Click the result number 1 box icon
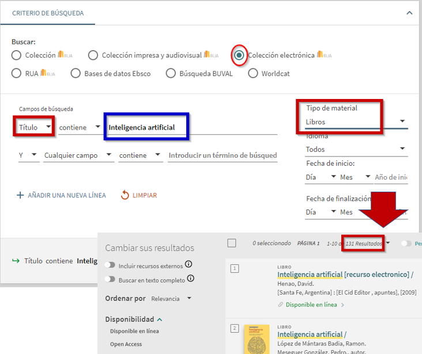Screen dimensions: 422x354 point(235,268)
